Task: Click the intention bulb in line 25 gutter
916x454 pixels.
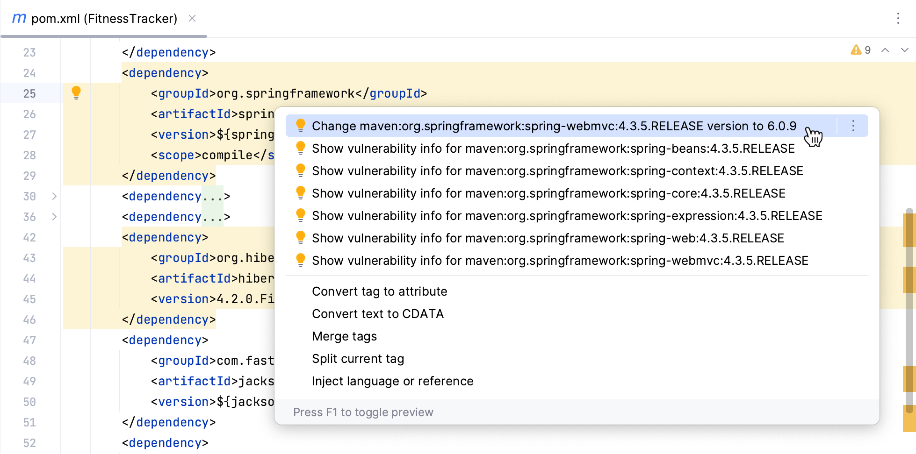Action: tap(76, 92)
